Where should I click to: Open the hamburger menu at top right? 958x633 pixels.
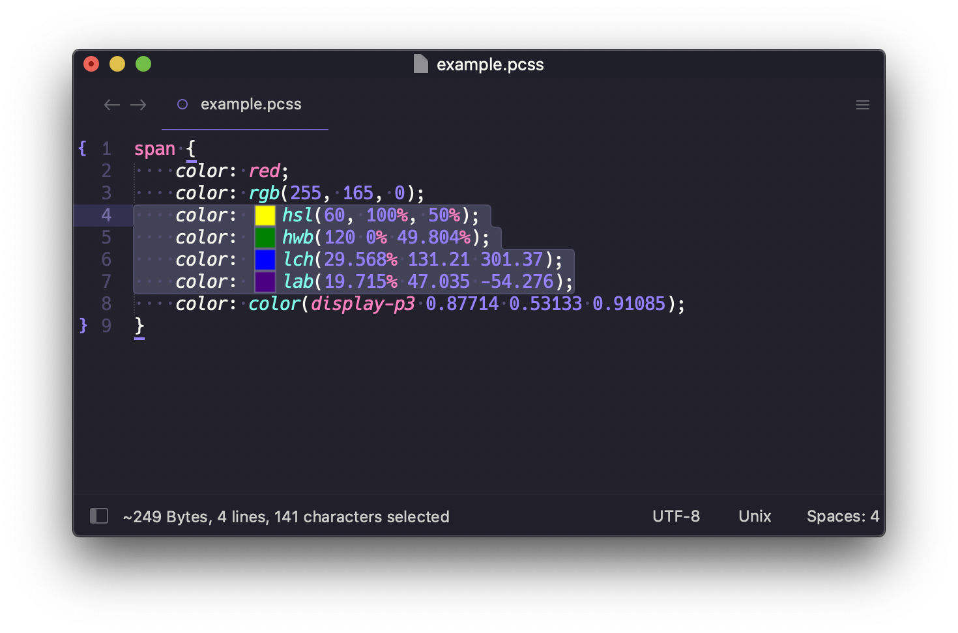(x=863, y=105)
